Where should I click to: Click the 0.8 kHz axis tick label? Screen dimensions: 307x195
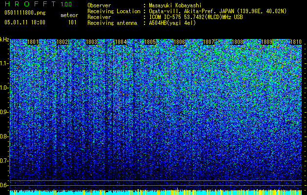click(x=4, y=136)
